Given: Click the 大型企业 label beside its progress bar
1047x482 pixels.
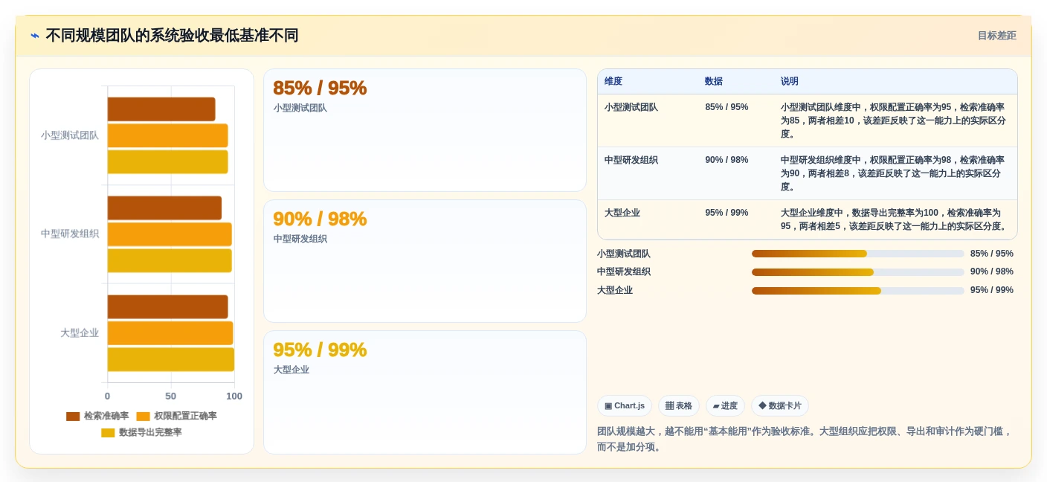Looking at the screenshot, I should click(615, 291).
